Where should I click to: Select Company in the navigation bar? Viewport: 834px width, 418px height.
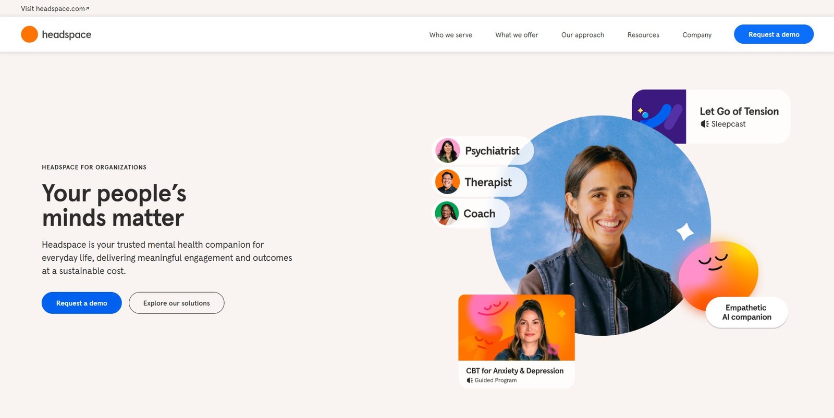(697, 35)
